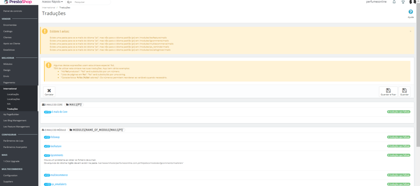Click Existem 5 avisos heading
Viewport: 420px width, 186px height.
click(x=60, y=31)
